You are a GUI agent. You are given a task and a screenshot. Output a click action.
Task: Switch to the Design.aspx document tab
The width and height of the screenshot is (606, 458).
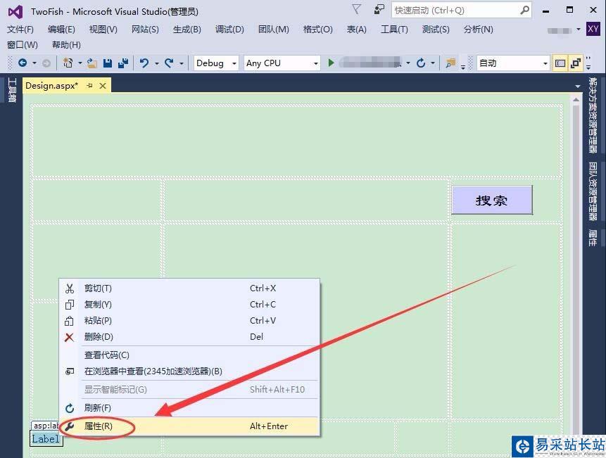point(52,86)
